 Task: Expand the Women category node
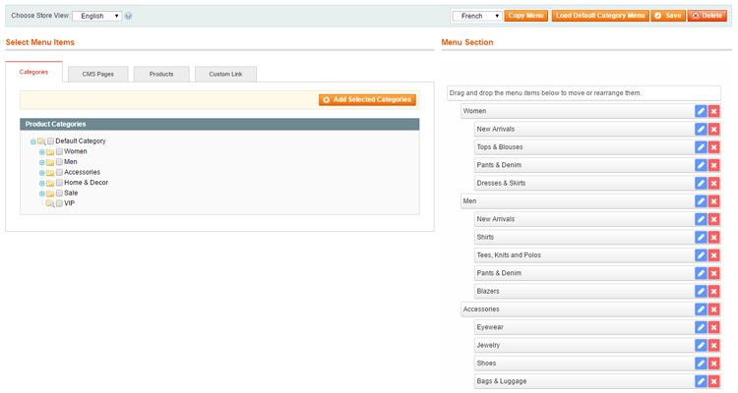(x=42, y=152)
